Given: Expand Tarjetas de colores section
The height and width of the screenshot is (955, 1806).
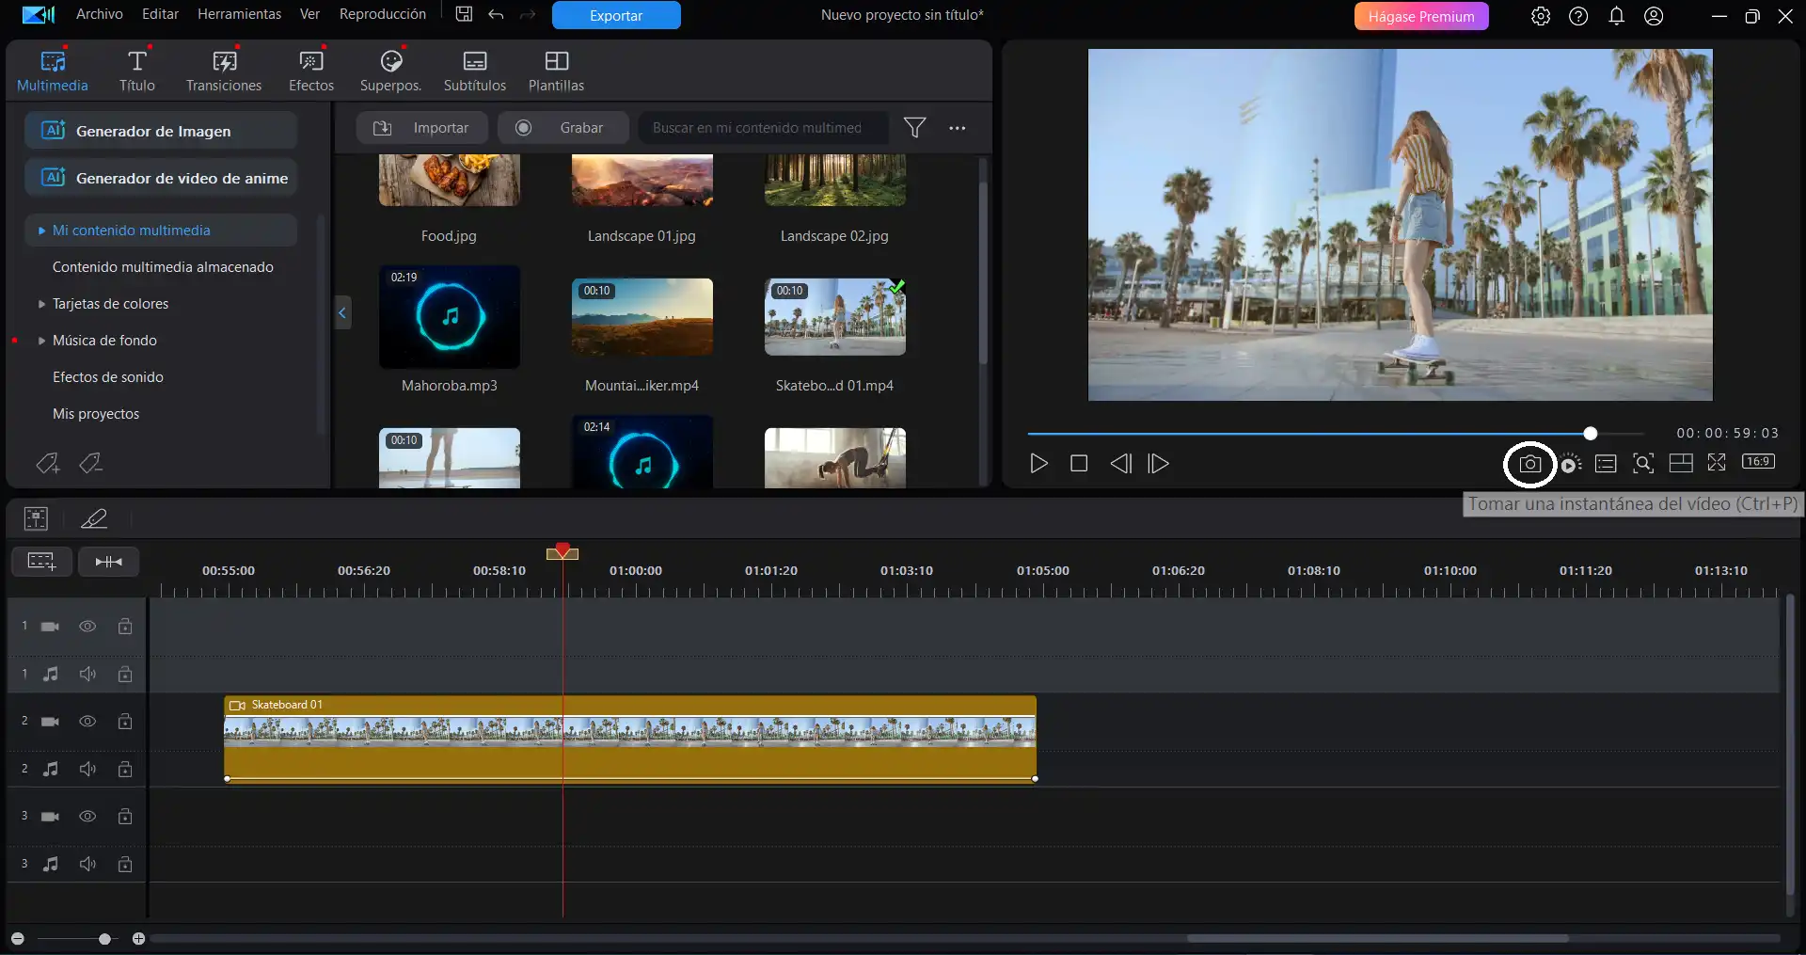Looking at the screenshot, I should (x=42, y=304).
